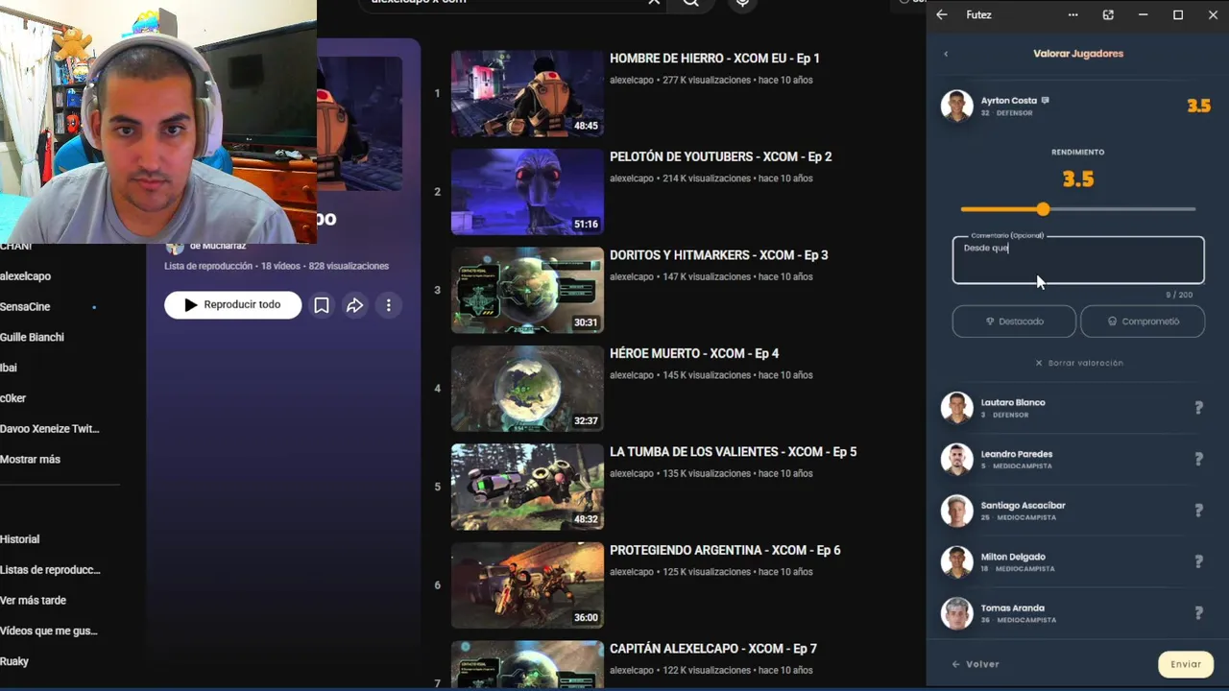Click the question mark rating for Santiago Ascacibar
1229x691 pixels.
point(1198,511)
